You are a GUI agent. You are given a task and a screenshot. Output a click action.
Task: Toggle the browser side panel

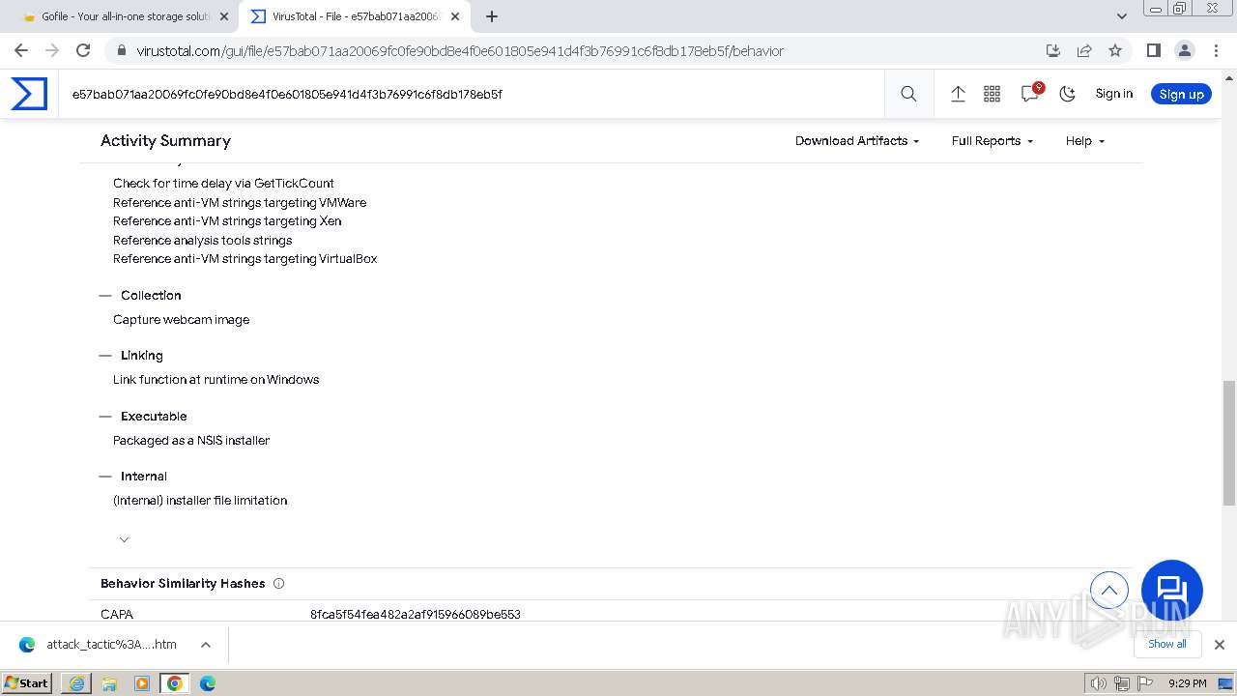point(1153,50)
